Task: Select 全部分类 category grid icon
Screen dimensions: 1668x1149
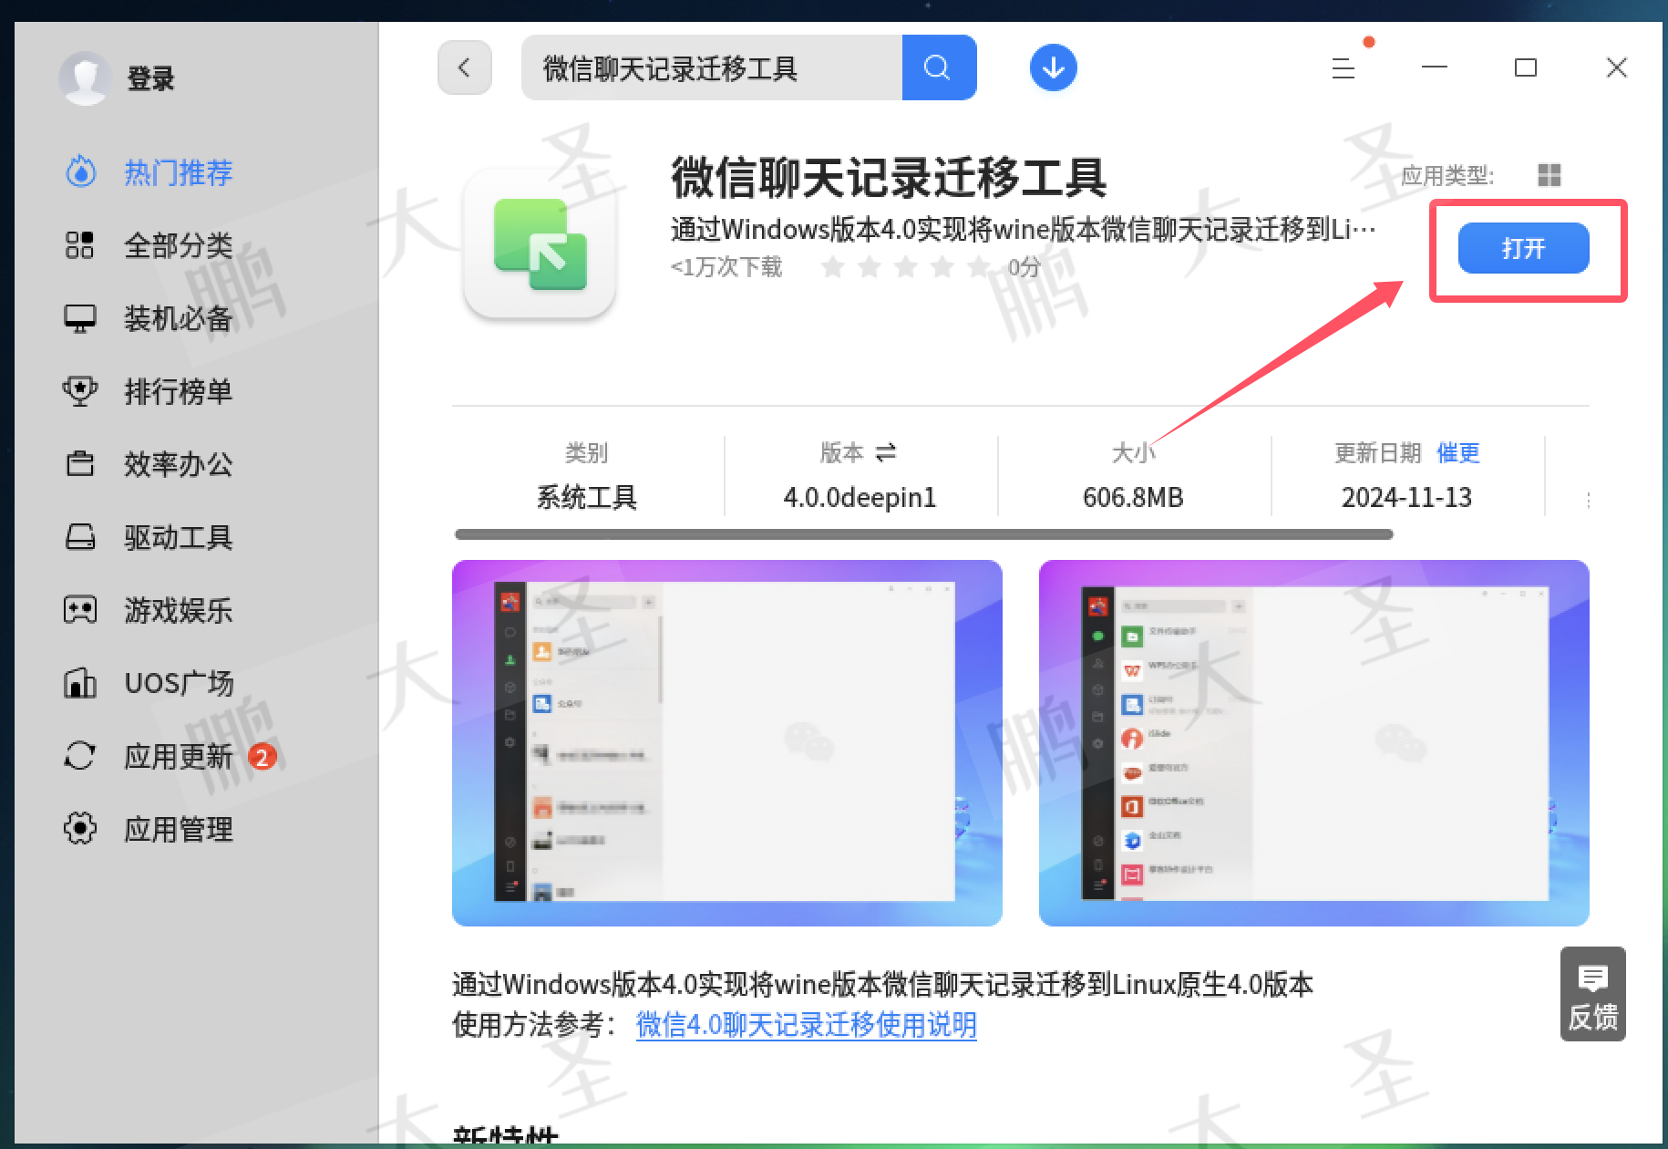Action: click(80, 244)
